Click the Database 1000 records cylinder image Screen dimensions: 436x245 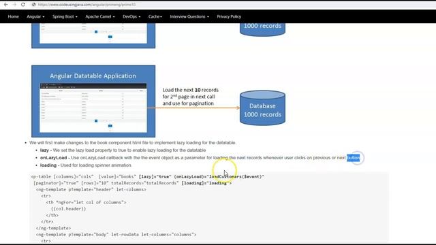262,108
